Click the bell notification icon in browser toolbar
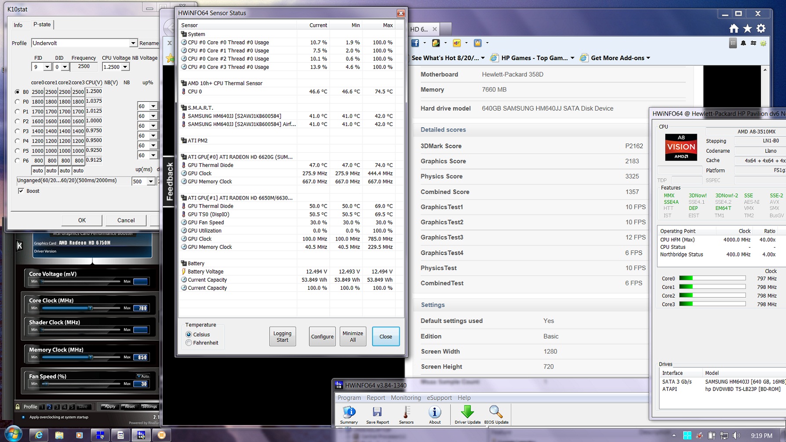 [x=743, y=43]
